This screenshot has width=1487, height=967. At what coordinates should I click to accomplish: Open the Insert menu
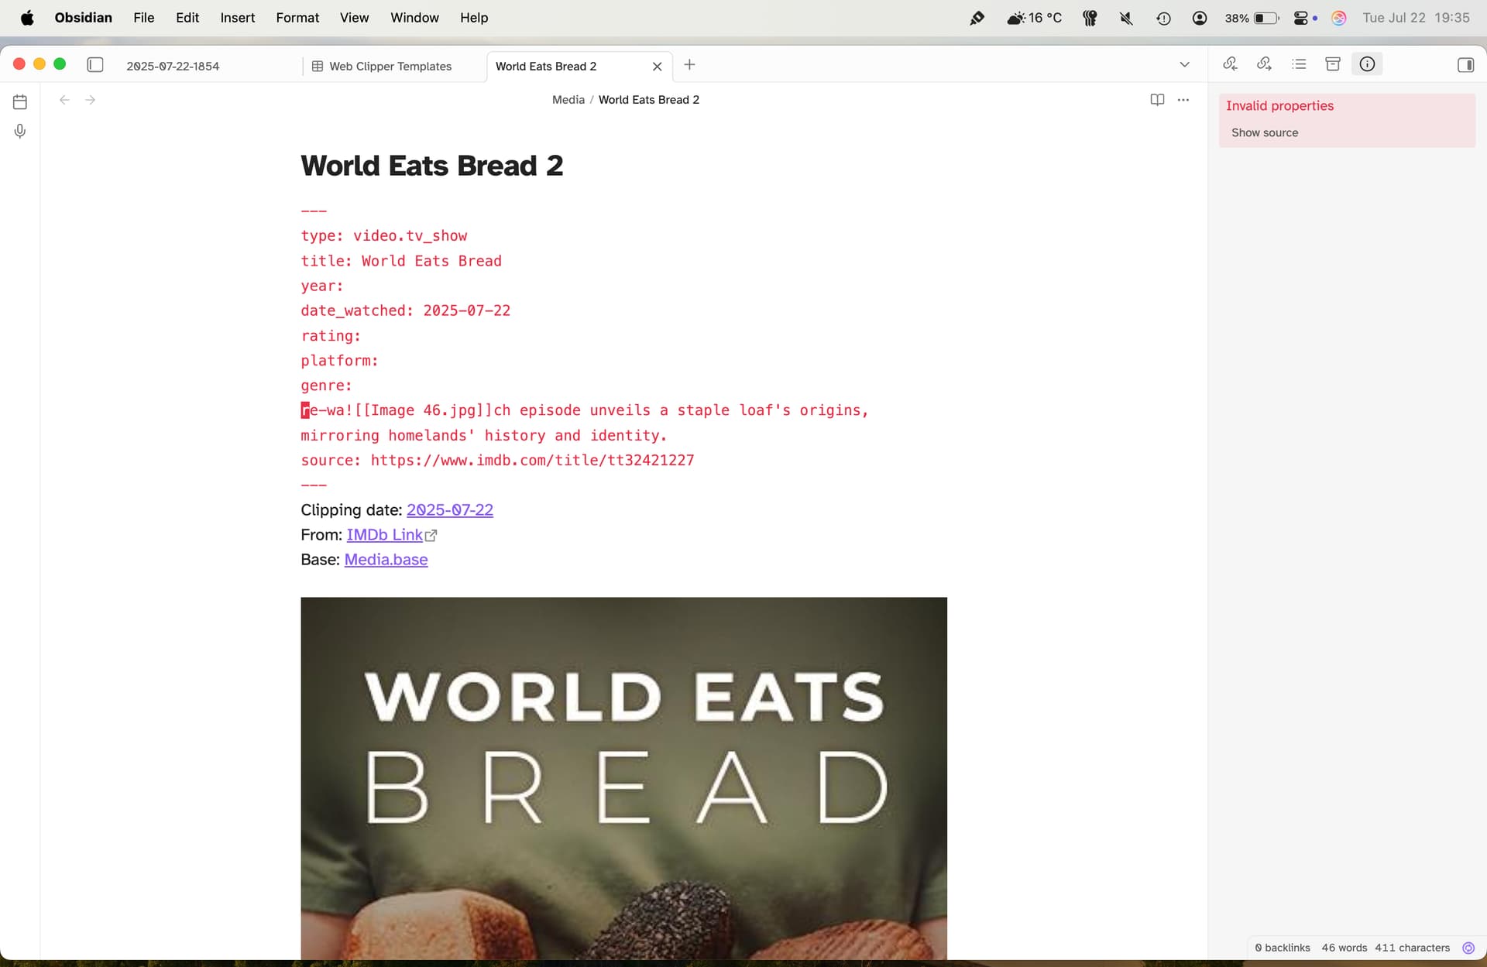[237, 18]
